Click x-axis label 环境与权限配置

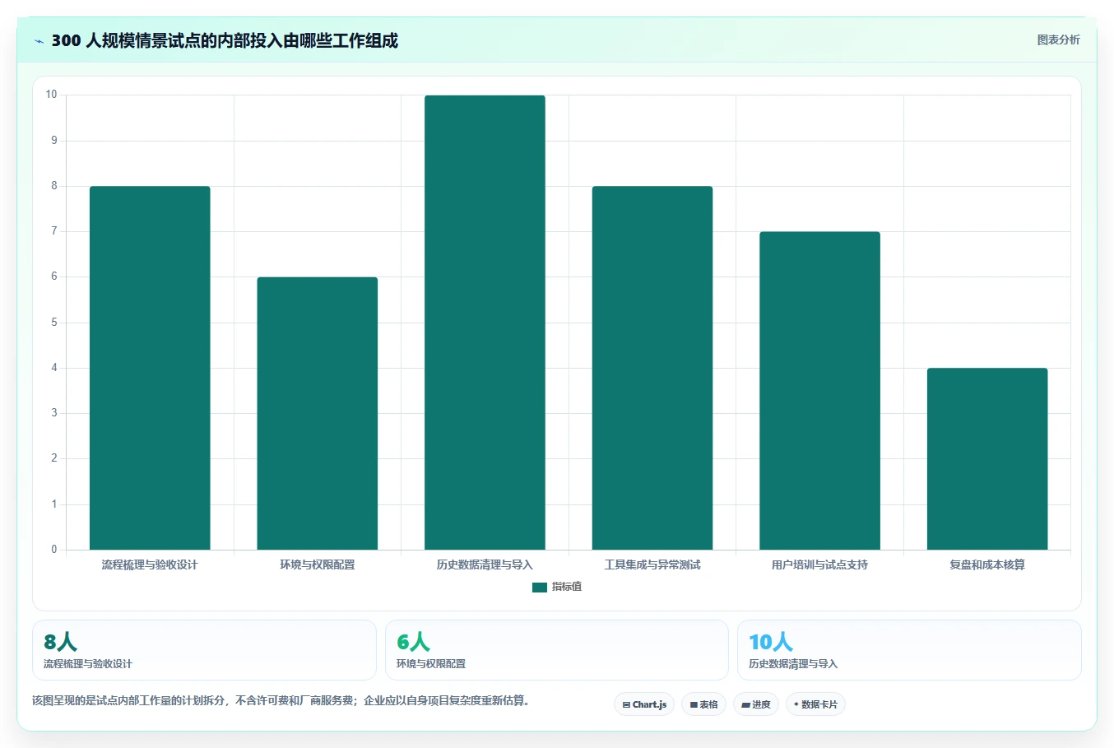point(318,564)
